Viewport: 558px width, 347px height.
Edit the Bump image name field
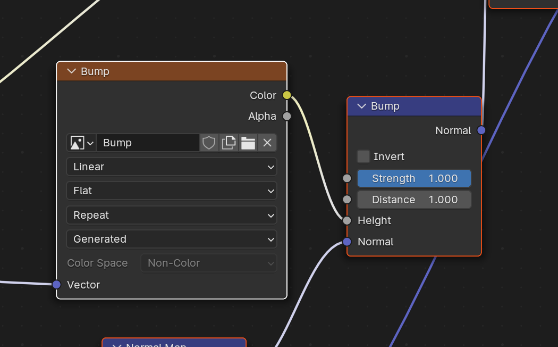[x=148, y=143]
